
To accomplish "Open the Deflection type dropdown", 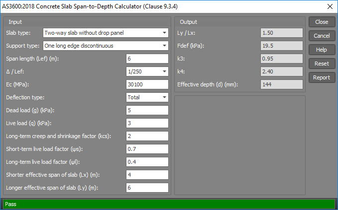I will point(147,97).
